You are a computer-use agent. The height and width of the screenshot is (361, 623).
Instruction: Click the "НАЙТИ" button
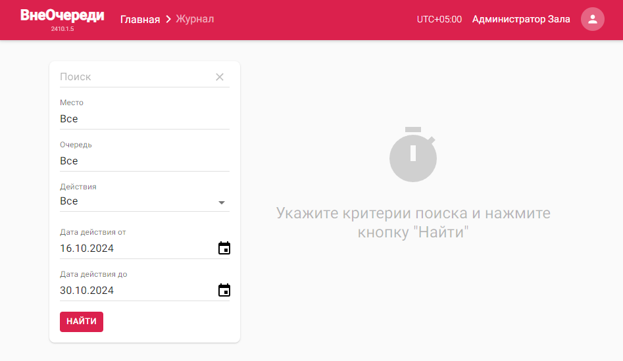82,322
